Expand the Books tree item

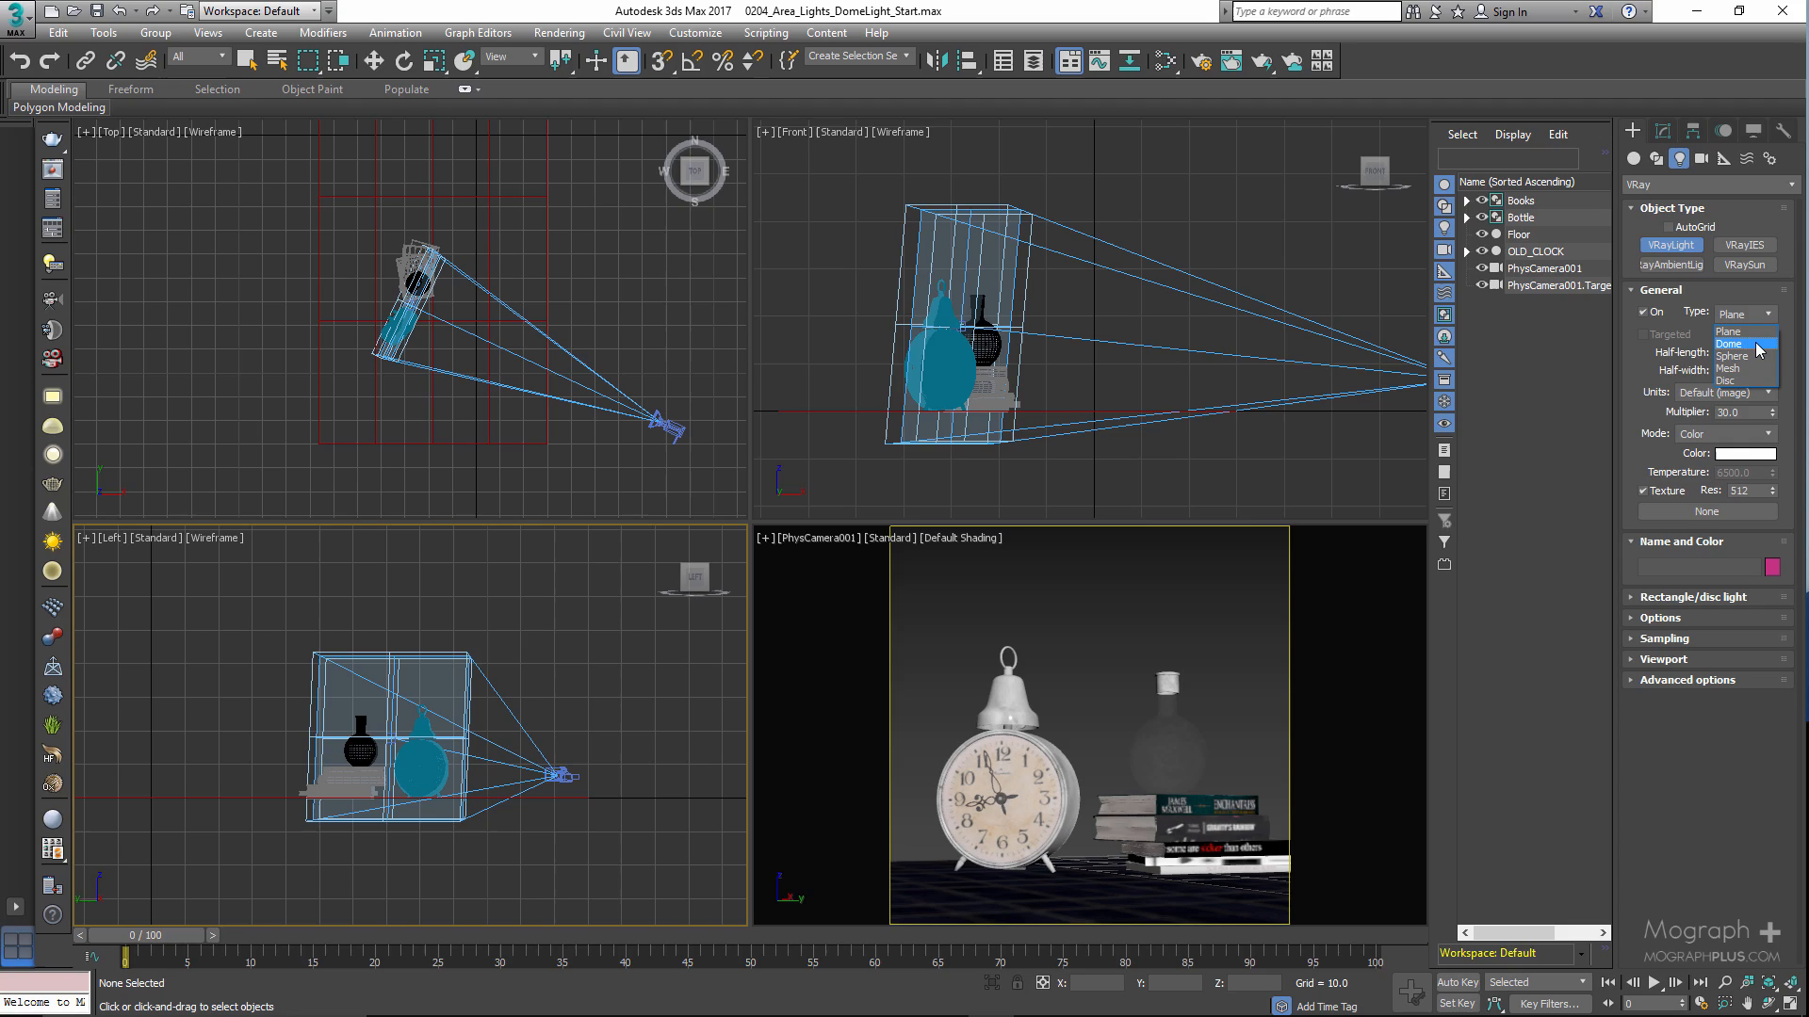pos(1466,201)
